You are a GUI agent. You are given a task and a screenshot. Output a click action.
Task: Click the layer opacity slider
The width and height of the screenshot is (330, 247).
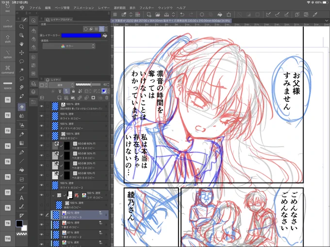point(88,85)
